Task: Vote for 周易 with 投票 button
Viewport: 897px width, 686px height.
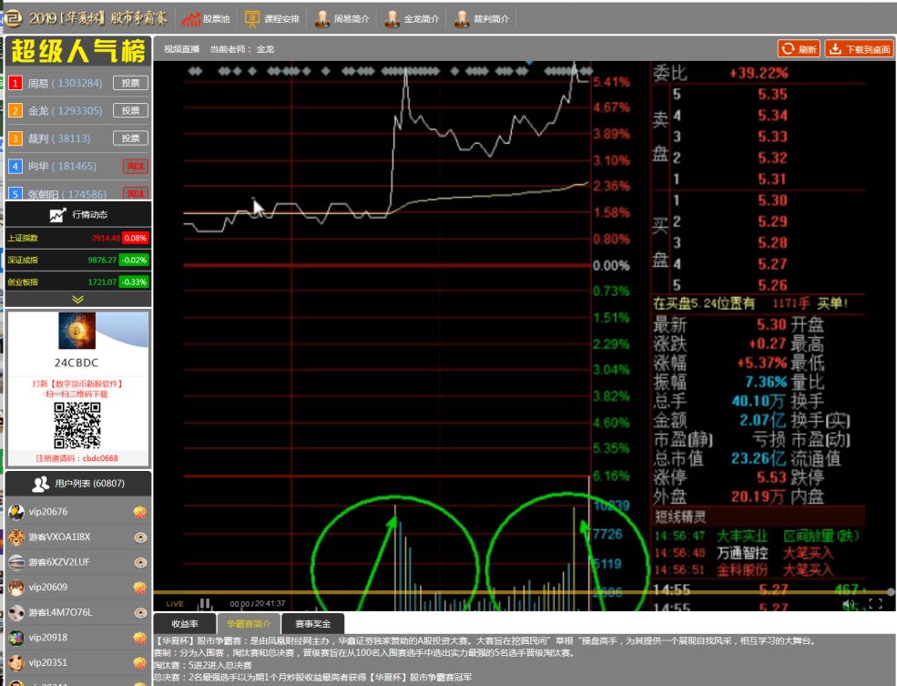Action: (130, 83)
